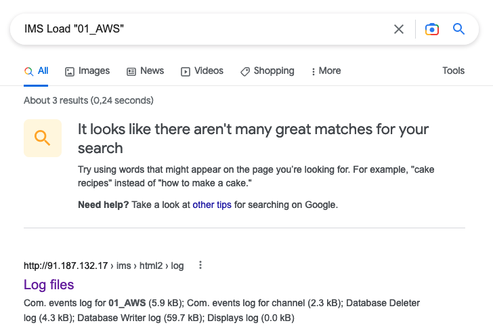Click the snippet text "Com. events log for 01_AWS"

click(85, 303)
